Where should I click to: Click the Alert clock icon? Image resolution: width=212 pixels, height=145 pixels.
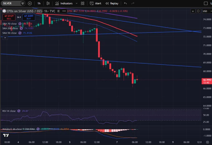[92, 3]
